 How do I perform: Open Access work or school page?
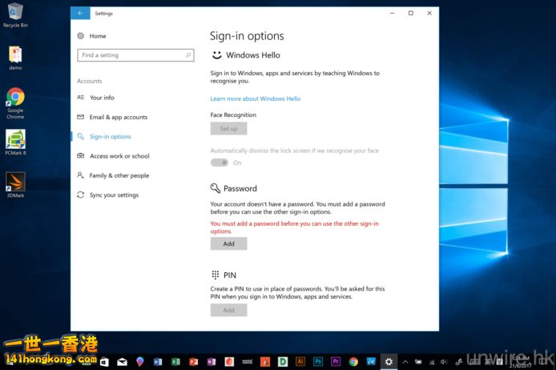119,156
